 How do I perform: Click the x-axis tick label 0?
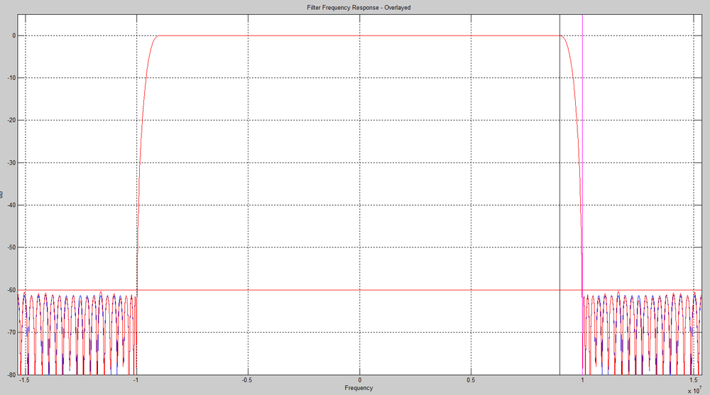(359, 380)
